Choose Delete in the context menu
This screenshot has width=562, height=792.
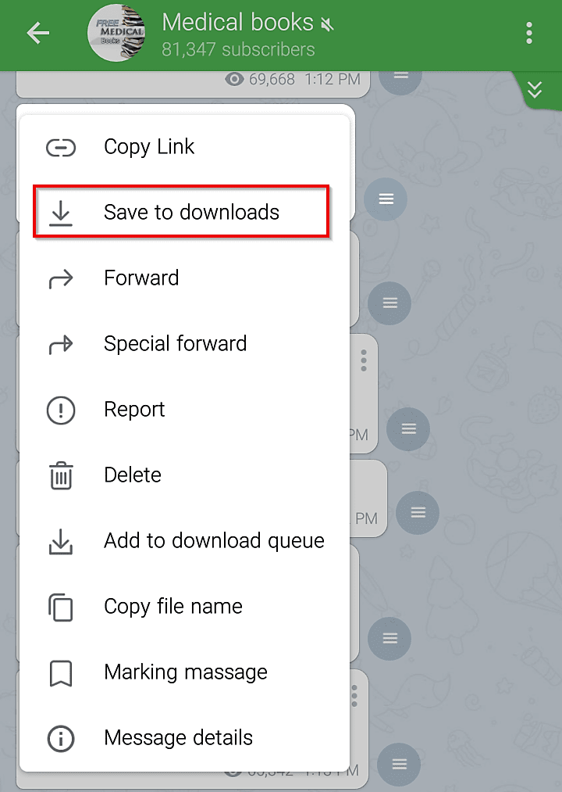pyautogui.click(x=185, y=475)
